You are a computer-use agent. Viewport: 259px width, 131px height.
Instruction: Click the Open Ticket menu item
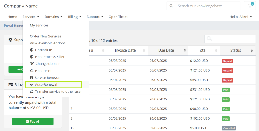pos(118,17)
